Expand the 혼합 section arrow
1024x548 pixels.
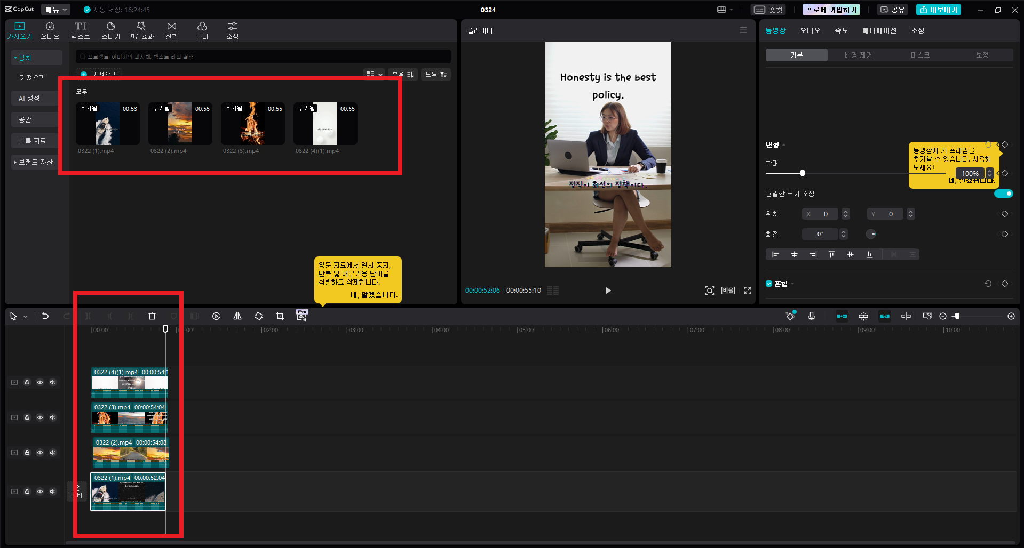point(792,284)
